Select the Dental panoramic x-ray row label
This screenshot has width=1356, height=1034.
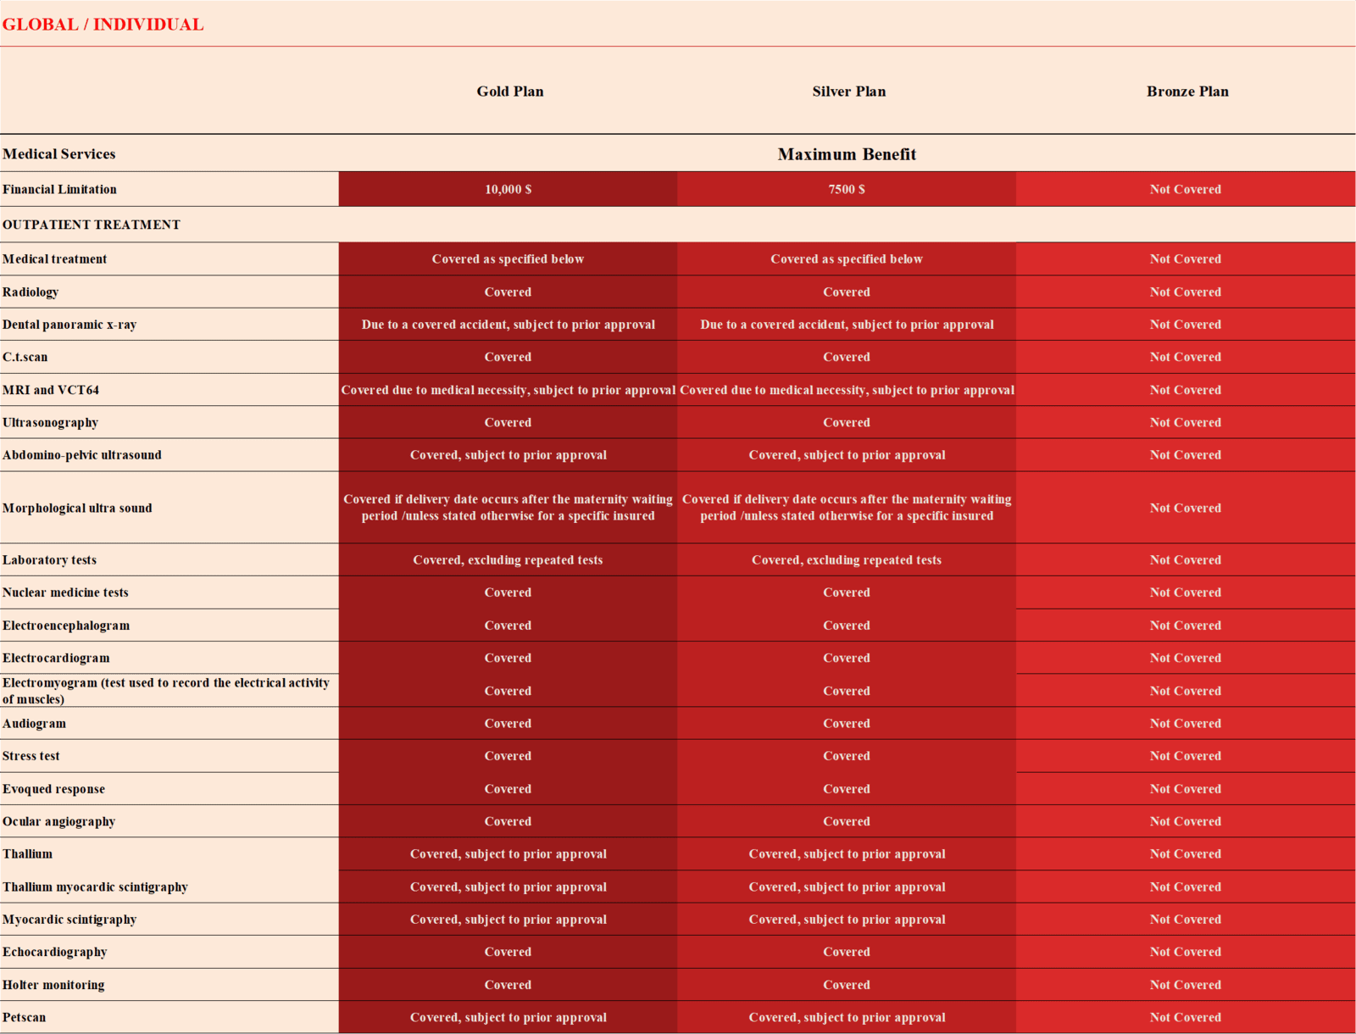(x=69, y=325)
